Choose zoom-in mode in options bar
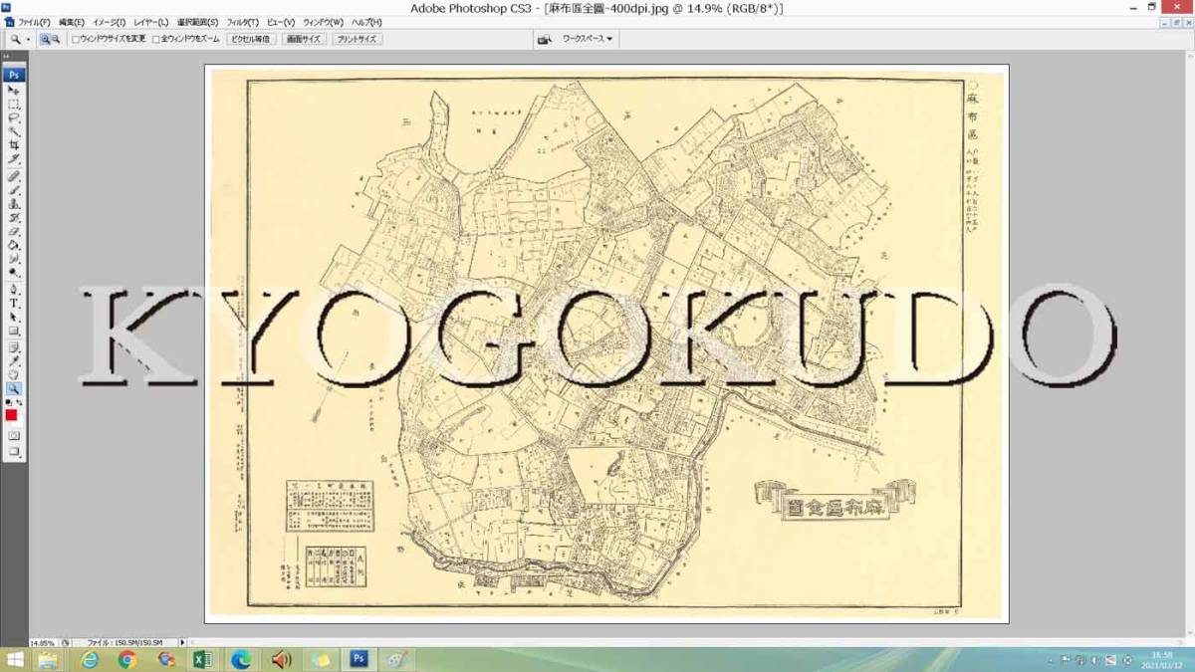Screen dimensions: 1195x672 45,39
